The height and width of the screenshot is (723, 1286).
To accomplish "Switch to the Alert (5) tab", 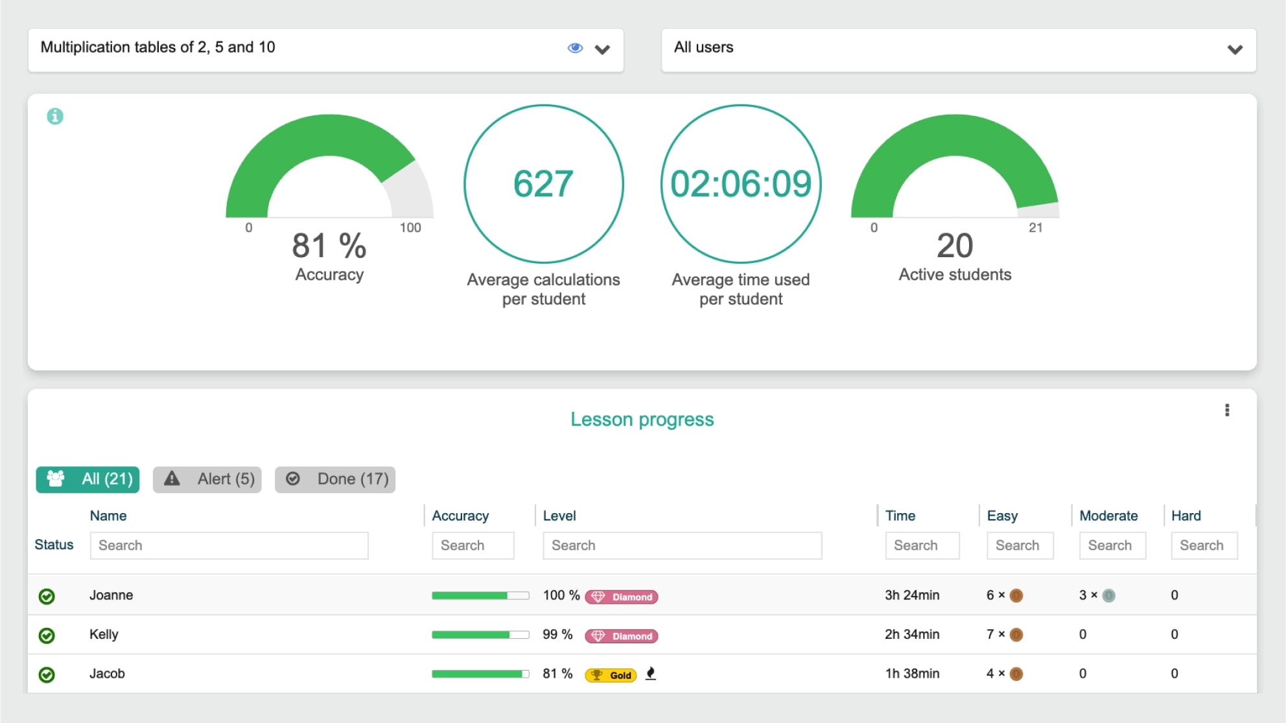I will click(x=207, y=479).
